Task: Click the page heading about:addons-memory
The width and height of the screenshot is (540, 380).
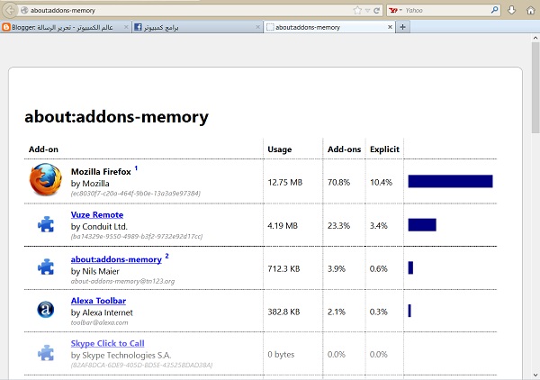Action: [x=116, y=116]
